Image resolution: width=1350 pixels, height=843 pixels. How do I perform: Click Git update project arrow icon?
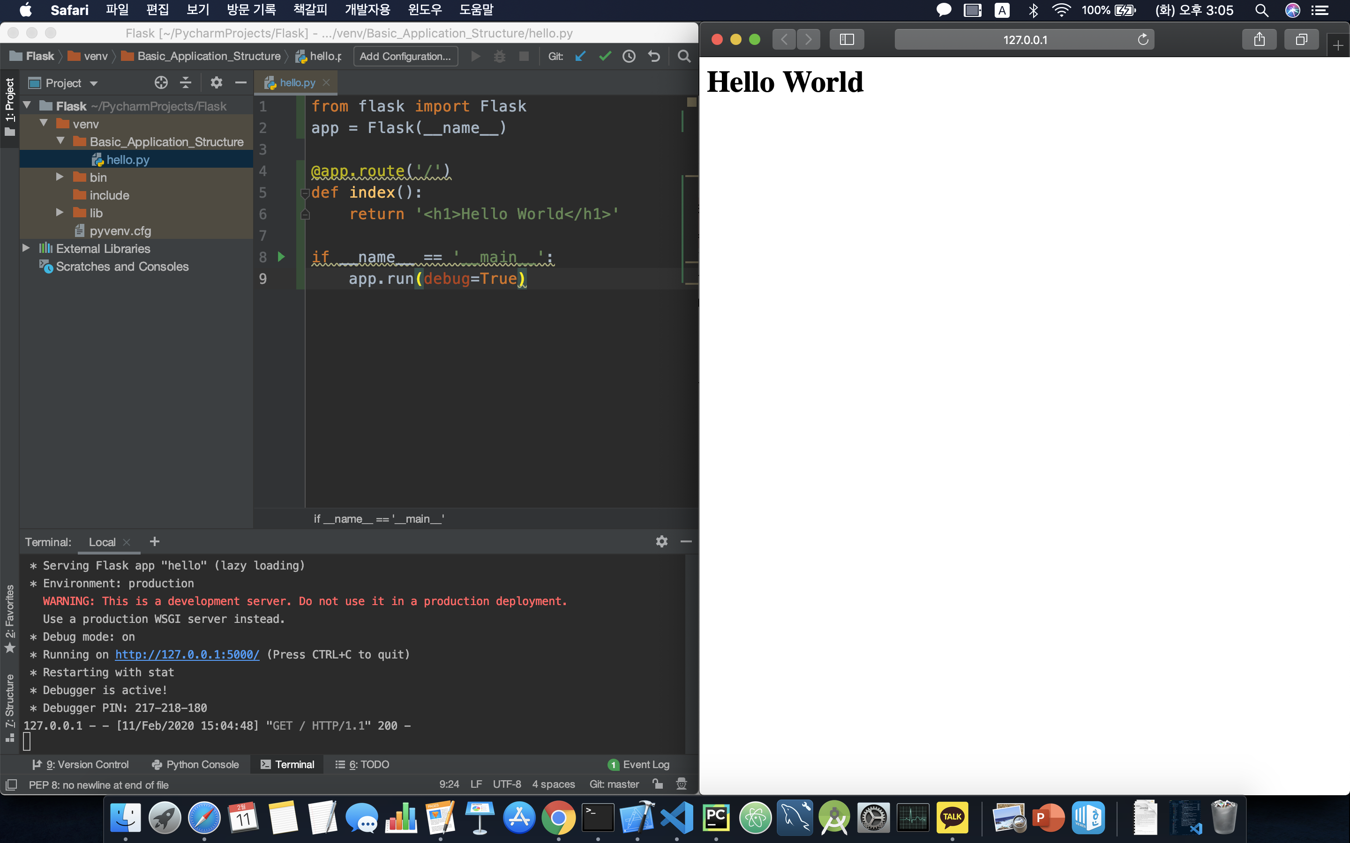pos(580,56)
